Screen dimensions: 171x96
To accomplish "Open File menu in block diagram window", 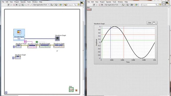I will pos(3,2).
